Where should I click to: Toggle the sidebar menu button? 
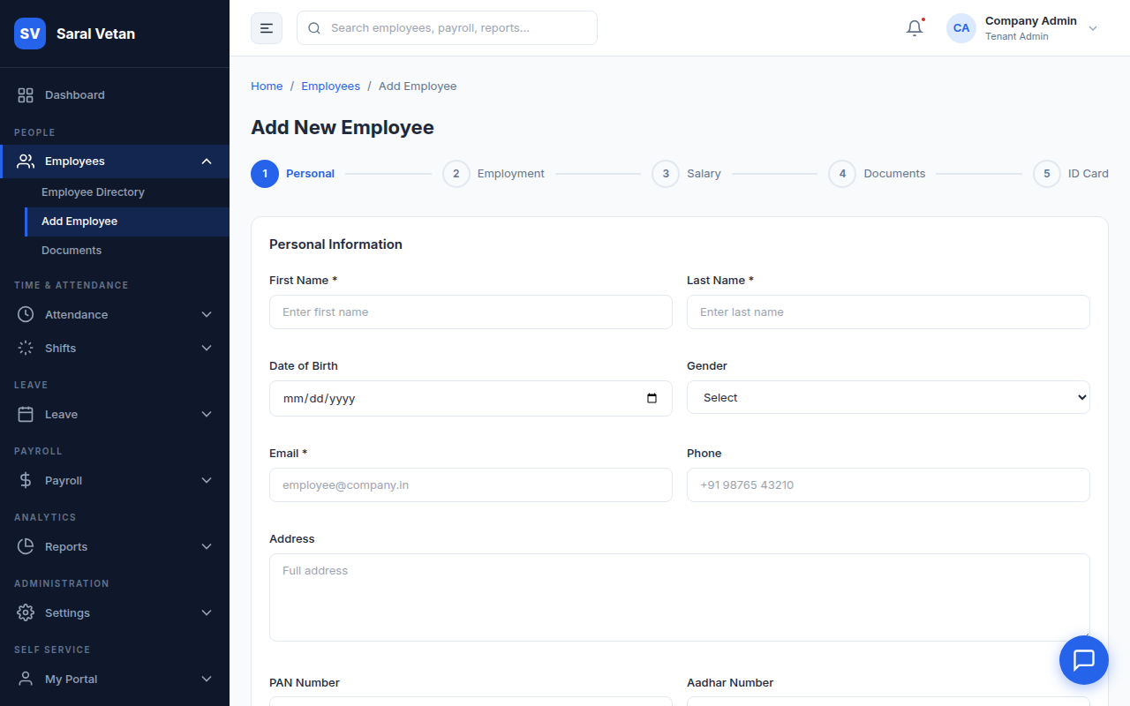[267, 28]
